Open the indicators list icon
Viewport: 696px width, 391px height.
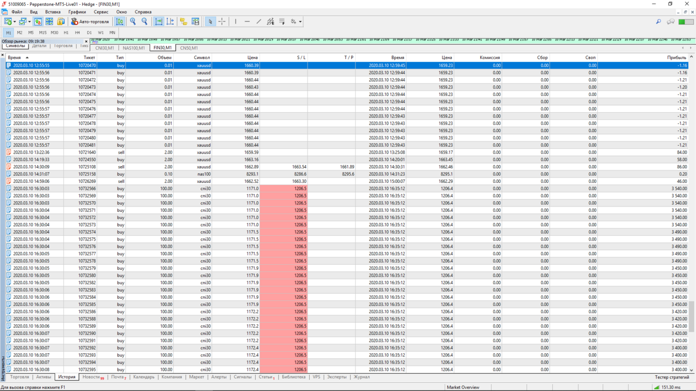click(183, 22)
